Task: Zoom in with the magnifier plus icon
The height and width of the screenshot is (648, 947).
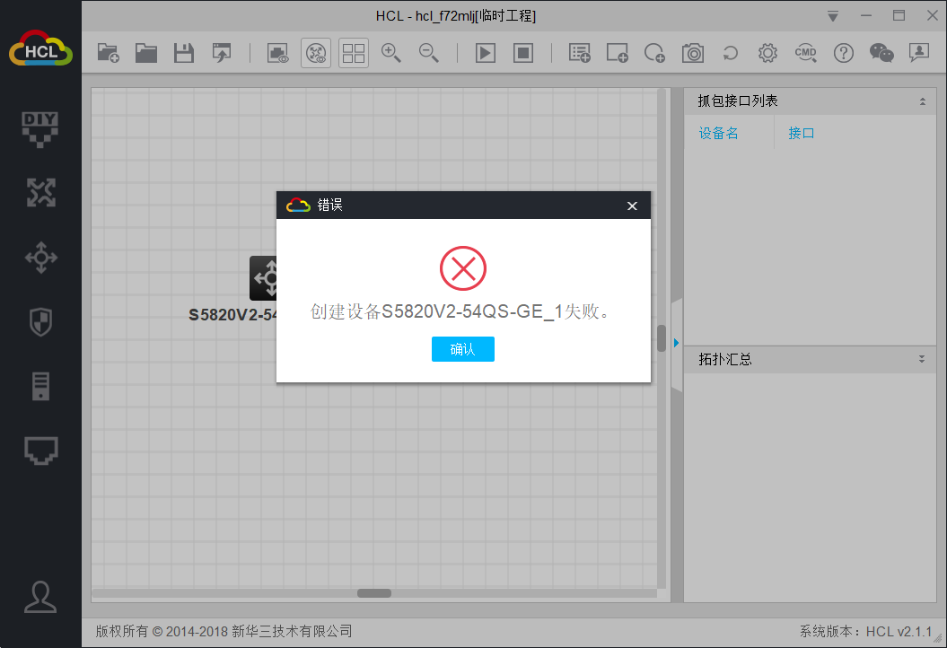Action: (x=390, y=53)
